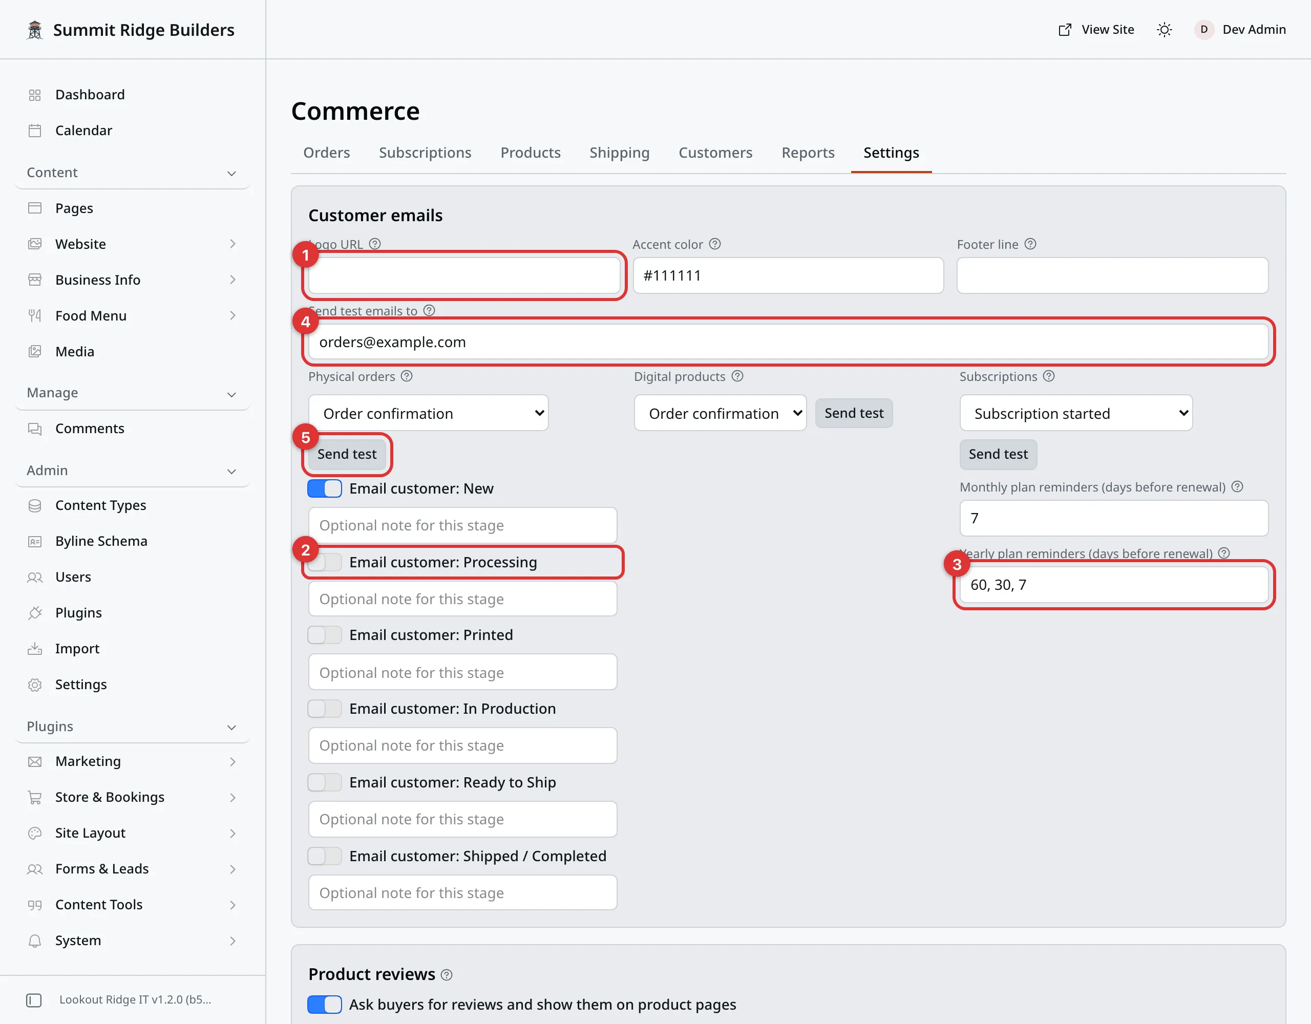The image size is (1311, 1024).
Task: Click the Summit Ridge Builders logo icon
Action: [x=35, y=29]
